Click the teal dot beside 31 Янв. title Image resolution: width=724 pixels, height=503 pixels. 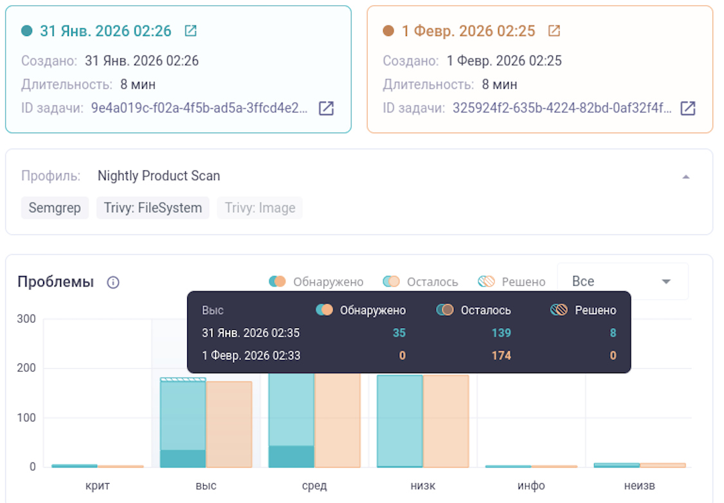pyautogui.click(x=26, y=31)
